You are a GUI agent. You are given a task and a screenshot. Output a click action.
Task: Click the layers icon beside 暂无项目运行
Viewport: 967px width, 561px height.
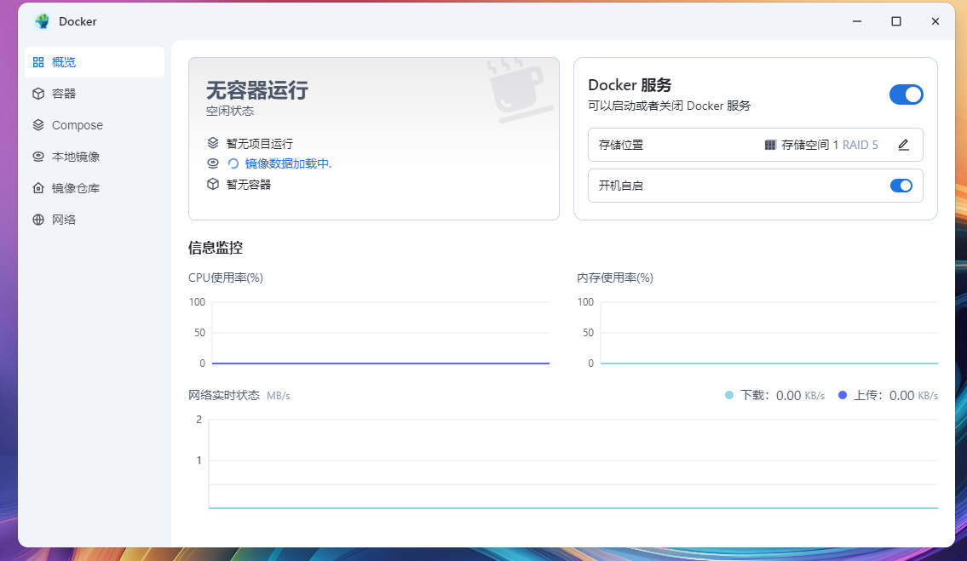pyautogui.click(x=213, y=143)
